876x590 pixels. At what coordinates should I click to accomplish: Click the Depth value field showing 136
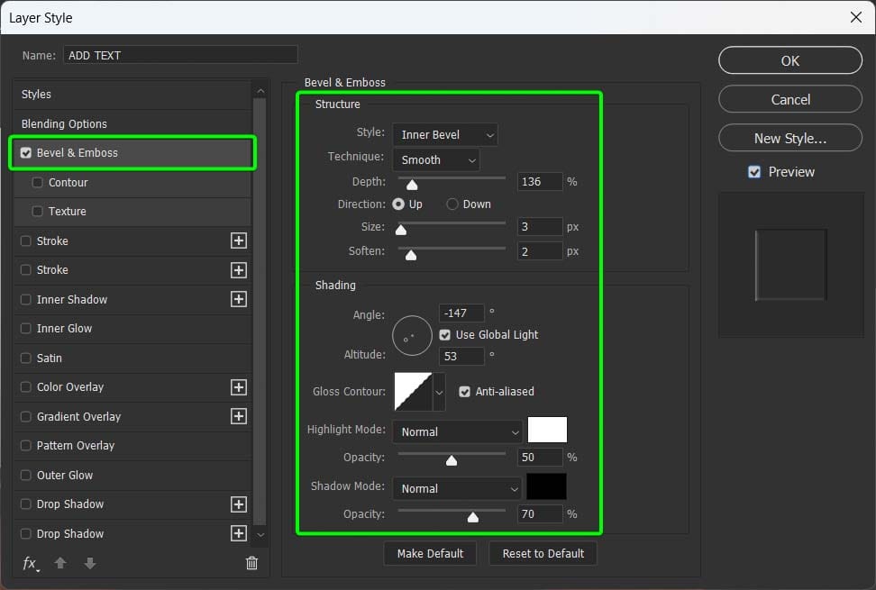click(539, 181)
